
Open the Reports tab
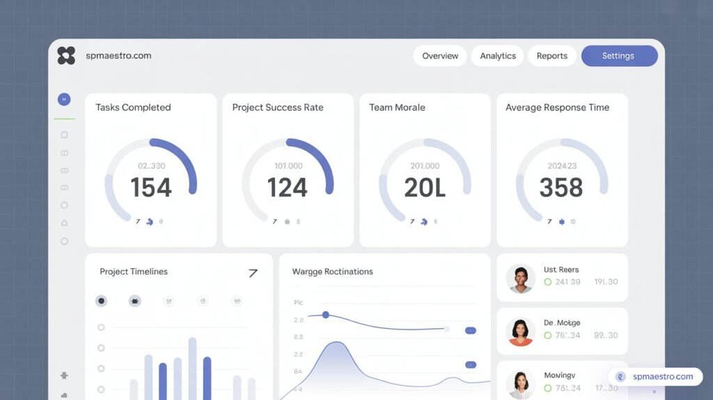[x=552, y=56]
